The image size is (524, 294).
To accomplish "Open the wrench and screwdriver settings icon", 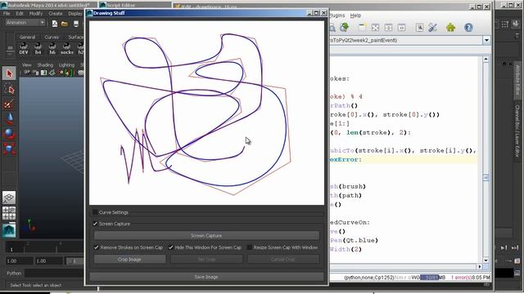I will coord(433,27).
